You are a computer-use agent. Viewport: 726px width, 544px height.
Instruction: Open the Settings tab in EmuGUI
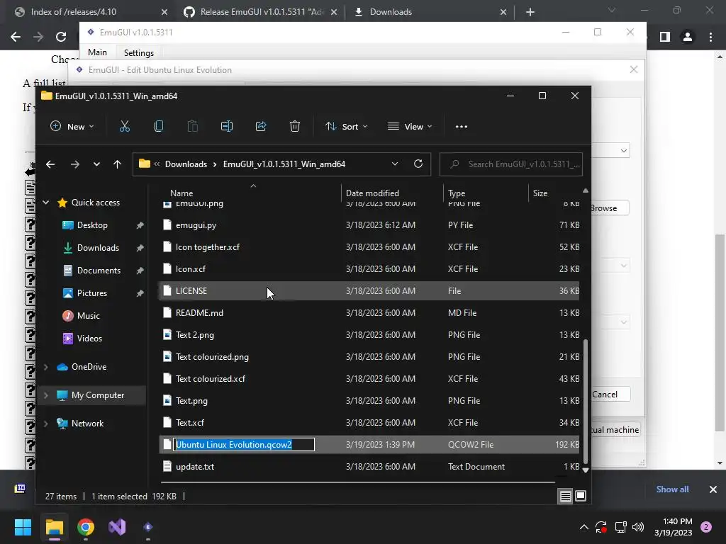(x=139, y=52)
